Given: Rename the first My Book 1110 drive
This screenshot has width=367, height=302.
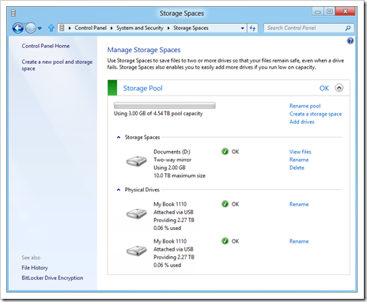Looking at the screenshot, I should coord(299,204).
